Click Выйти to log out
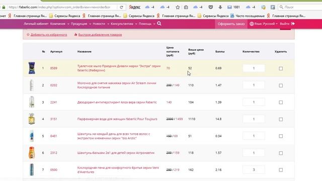Screen dimensions: 322x181 [284, 24]
